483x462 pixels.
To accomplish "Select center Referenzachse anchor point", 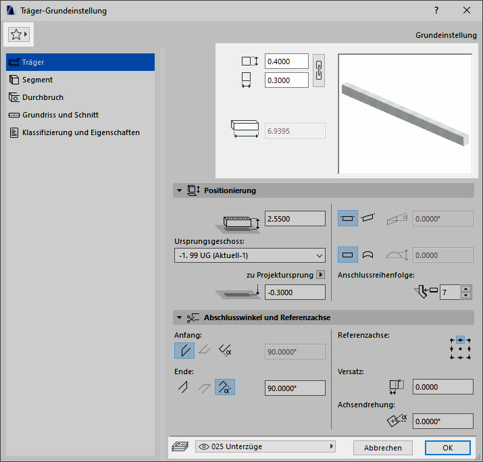I will [x=460, y=349].
